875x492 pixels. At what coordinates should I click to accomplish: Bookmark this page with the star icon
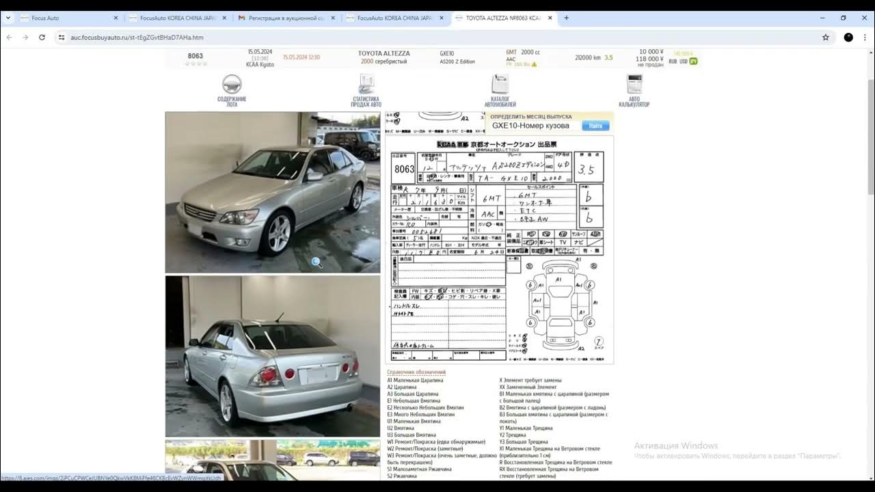[826, 38]
